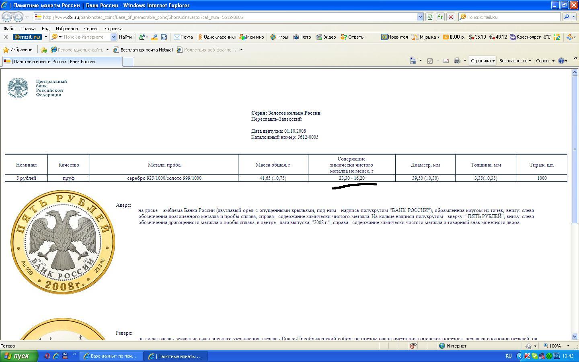The height and width of the screenshot is (362, 579).
Task: Click the Найти! button
Action: [126, 37]
